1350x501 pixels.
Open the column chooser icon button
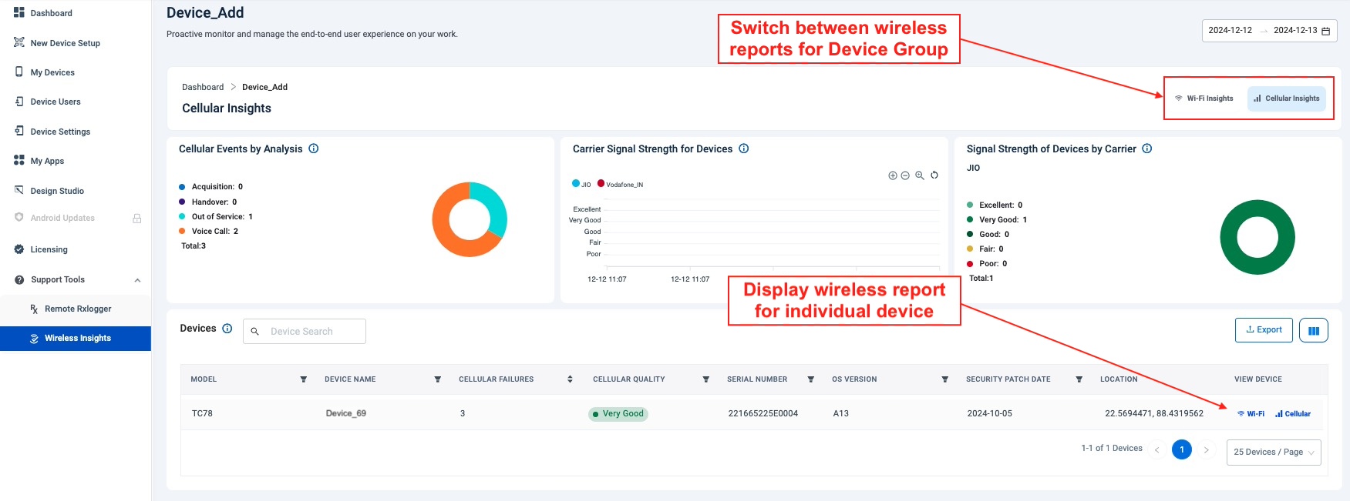(1313, 330)
